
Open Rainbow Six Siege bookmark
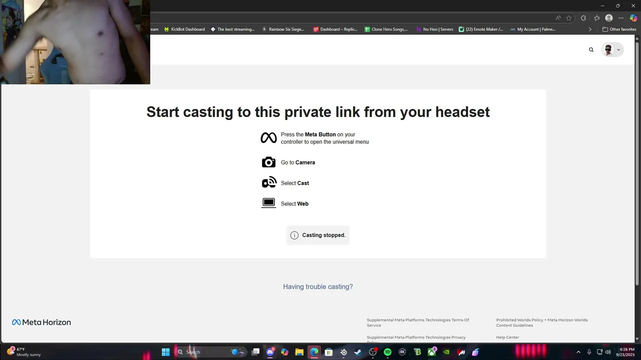click(283, 29)
